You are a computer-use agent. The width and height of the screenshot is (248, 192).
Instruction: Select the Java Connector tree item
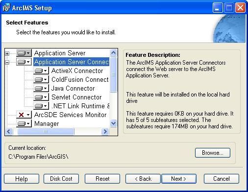(73, 88)
